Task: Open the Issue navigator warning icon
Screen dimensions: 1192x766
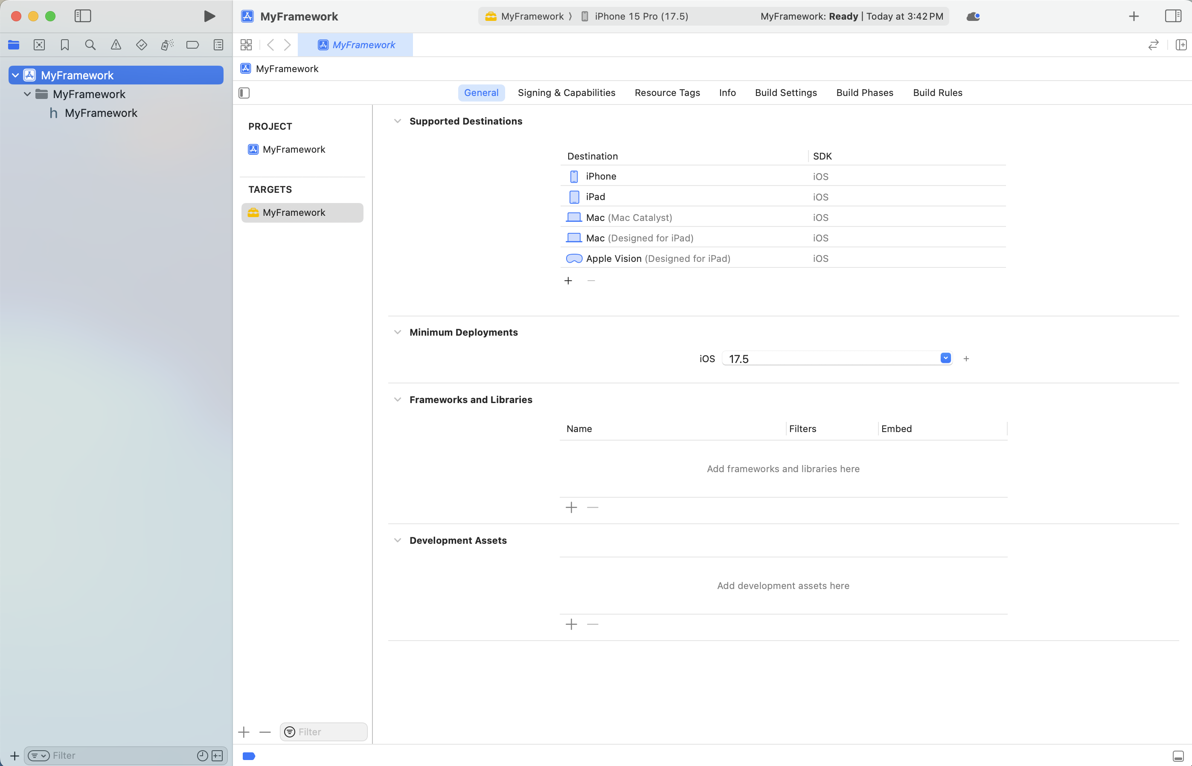Action: click(x=116, y=45)
